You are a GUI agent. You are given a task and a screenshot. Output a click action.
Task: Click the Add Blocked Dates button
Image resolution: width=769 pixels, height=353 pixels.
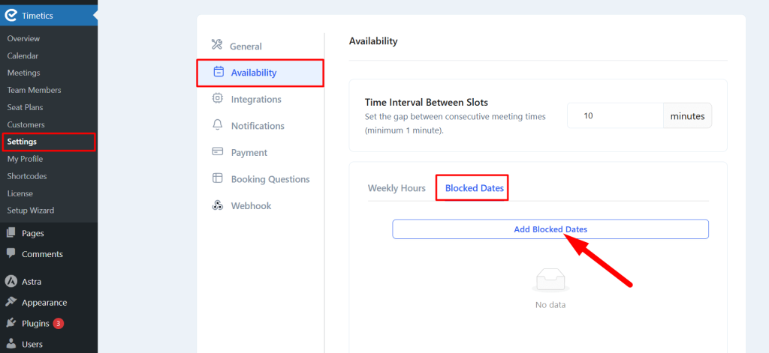click(550, 229)
